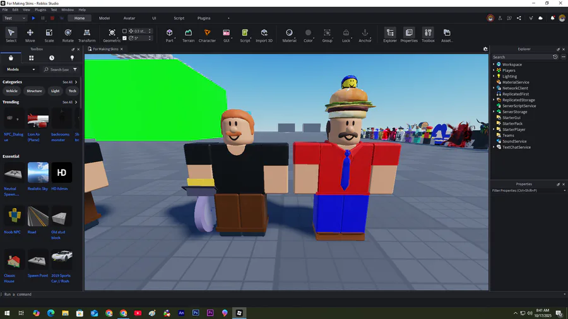Enable move snapping checkbox

point(124,31)
